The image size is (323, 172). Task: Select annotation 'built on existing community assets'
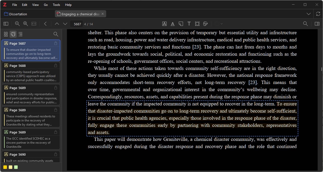point(31,157)
